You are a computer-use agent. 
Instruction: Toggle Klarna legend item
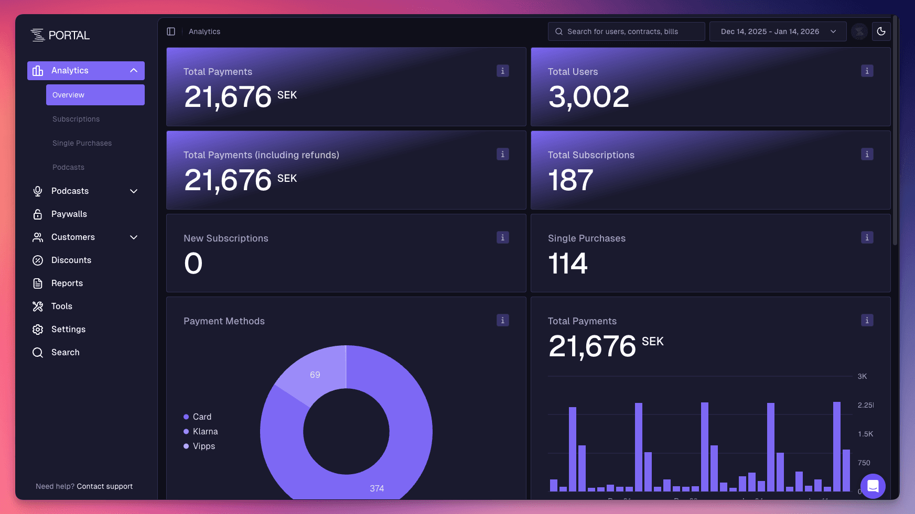(x=201, y=431)
